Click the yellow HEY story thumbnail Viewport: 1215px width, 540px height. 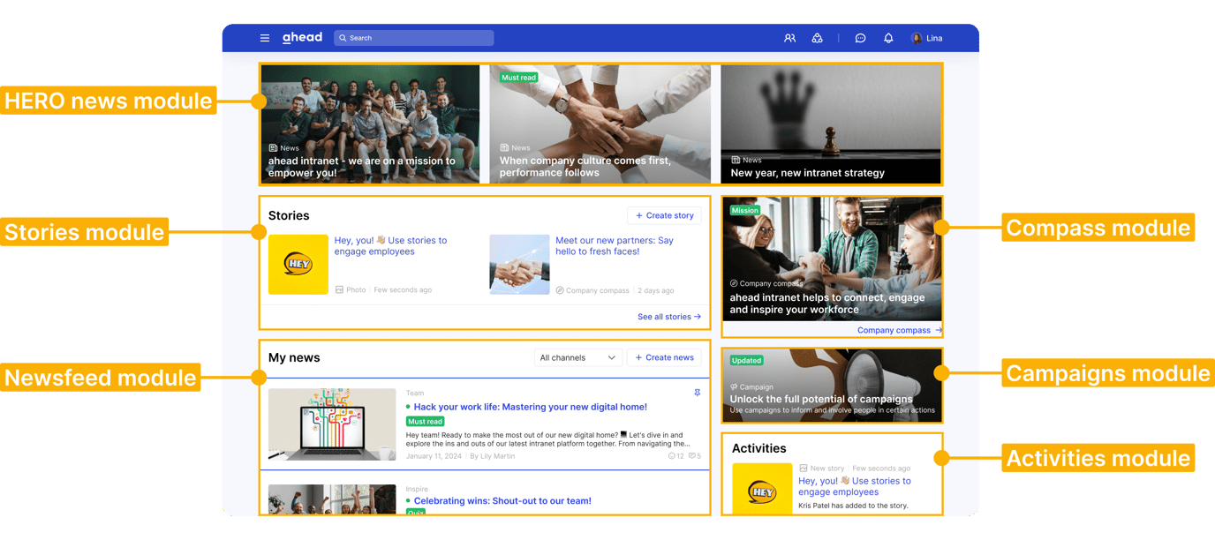tap(297, 264)
